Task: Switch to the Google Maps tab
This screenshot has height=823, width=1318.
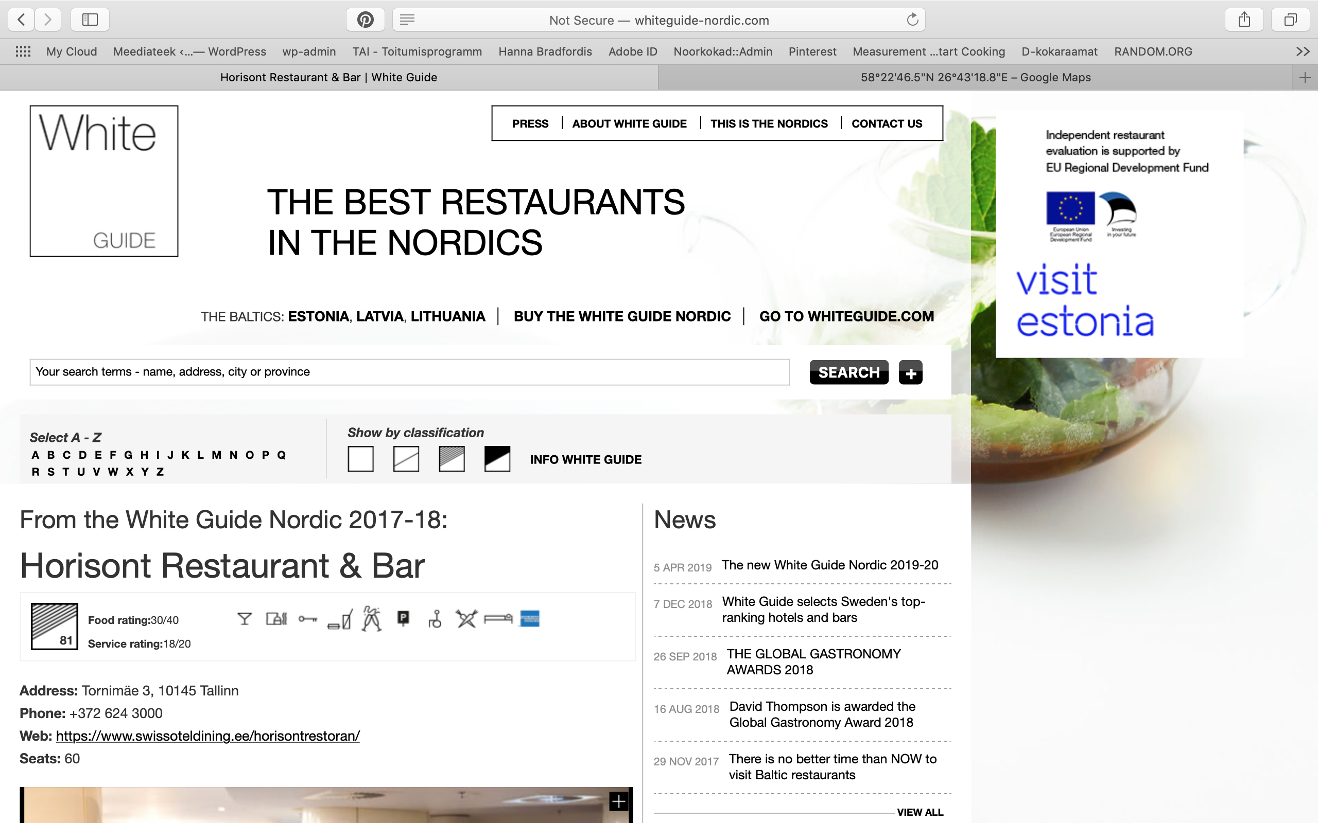Action: (x=975, y=77)
